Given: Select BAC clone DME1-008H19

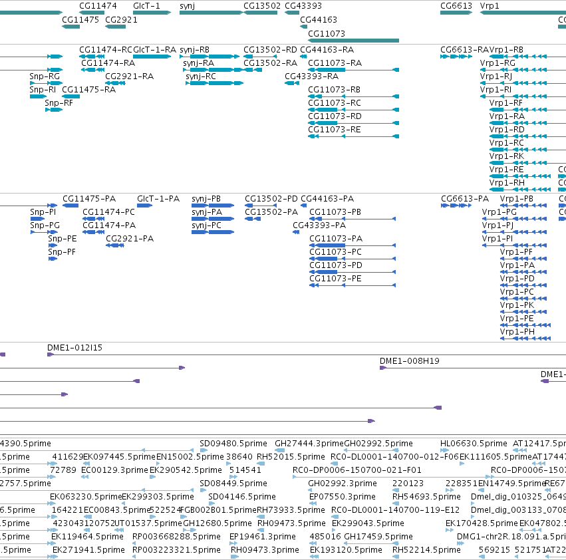Looking at the screenshot, I should tap(409, 361).
